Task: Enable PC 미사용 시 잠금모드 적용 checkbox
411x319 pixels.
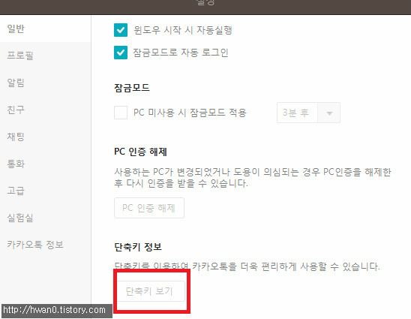Action: [x=121, y=113]
